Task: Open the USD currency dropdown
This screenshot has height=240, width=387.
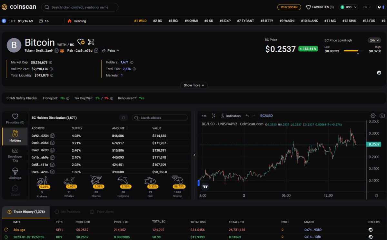Action: click(x=348, y=7)
